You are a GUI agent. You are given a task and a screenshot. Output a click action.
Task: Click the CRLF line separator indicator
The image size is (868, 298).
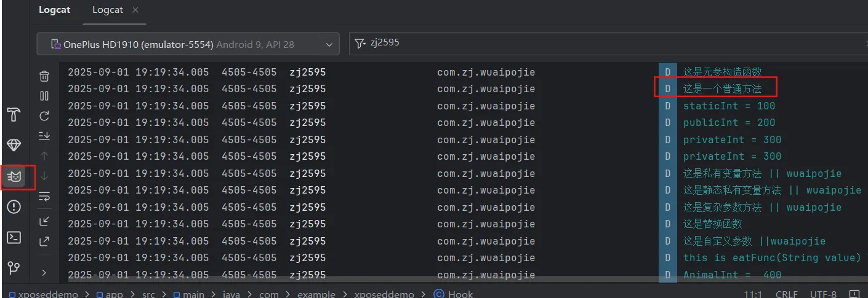786,294
